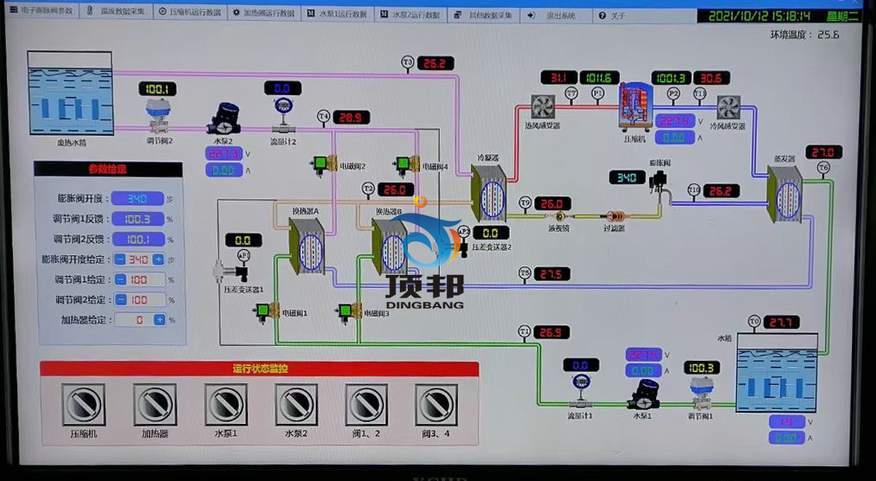Toggle the 阀3、4 valve switch

(436, 404)
